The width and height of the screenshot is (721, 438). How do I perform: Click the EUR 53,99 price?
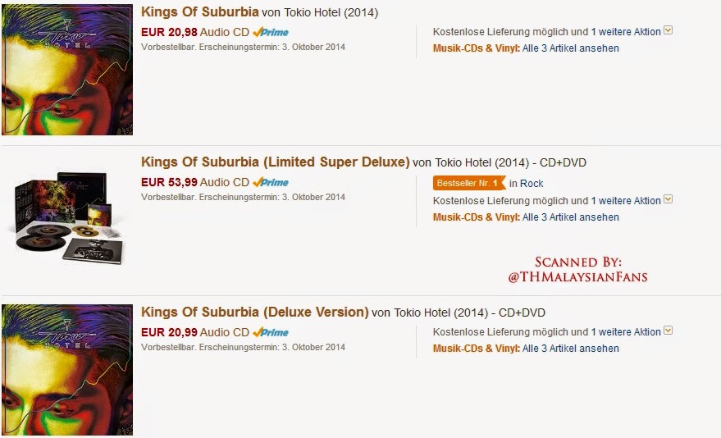coord(168,182)
